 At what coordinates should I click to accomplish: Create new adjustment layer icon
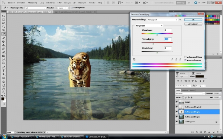coord(205,132)
